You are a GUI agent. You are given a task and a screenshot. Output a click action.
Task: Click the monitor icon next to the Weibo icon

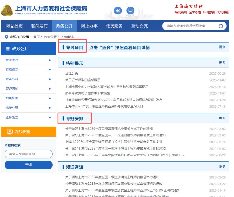[131, 11]
